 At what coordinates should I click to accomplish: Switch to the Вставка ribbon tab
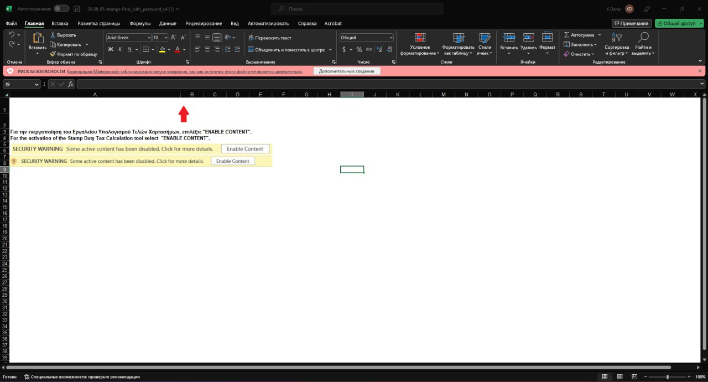[60, 23]
